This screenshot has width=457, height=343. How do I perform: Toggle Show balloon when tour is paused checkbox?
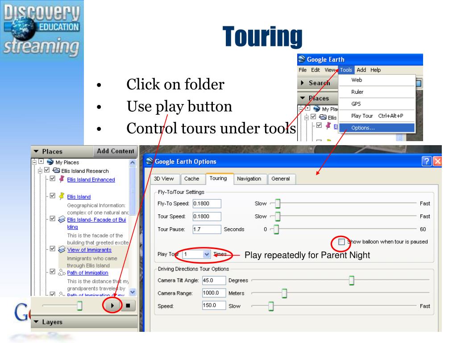[341, 242]
